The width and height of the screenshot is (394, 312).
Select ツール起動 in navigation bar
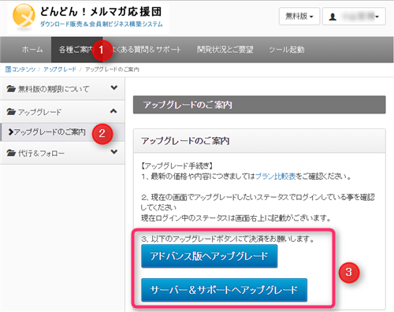click(286, 50)
